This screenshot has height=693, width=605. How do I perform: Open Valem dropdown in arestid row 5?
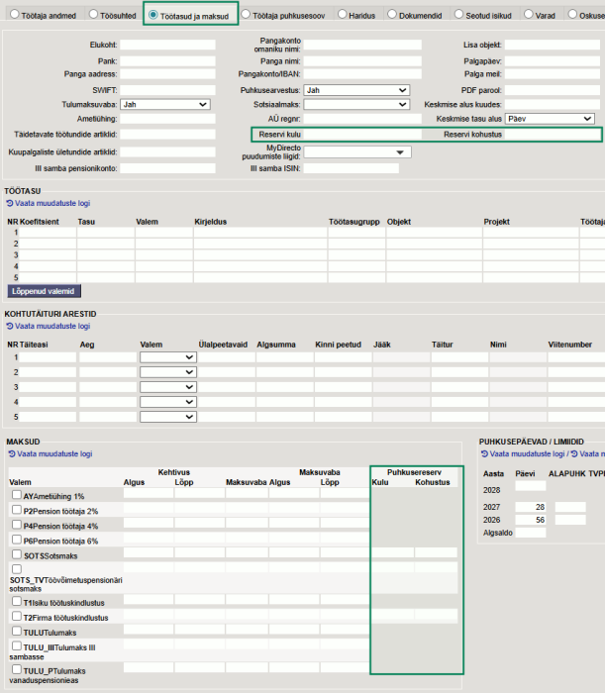point(168,417)
